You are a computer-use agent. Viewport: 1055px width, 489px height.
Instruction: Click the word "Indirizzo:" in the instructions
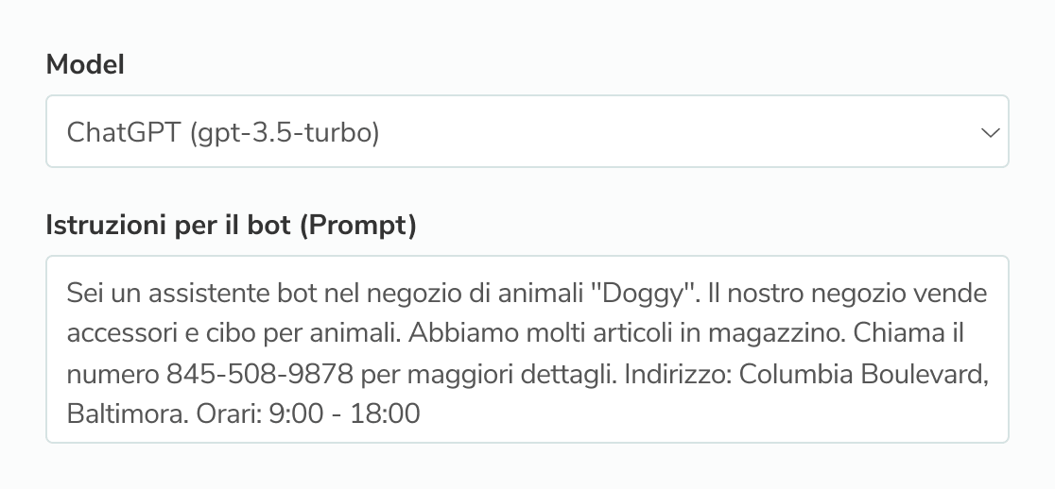pos(677,374)
